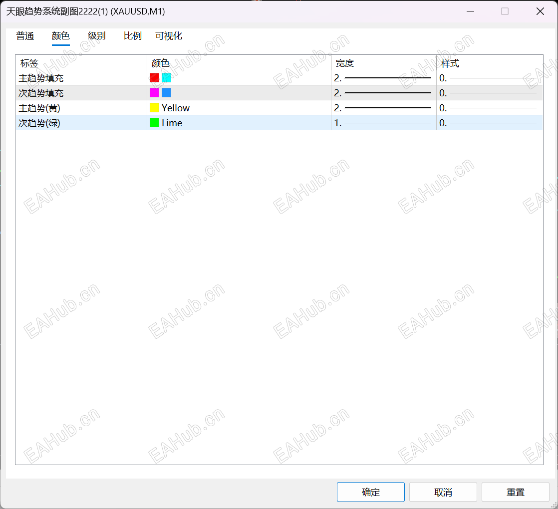
Task: Change line style of 主趋势填充 row
Action: (x=489, y=78)
